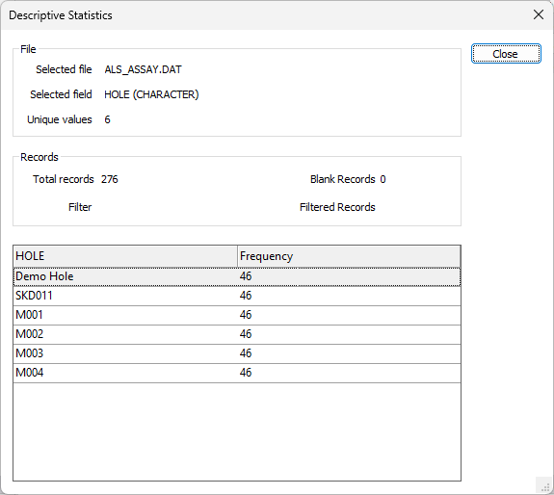Click the Close button
Image resolution: width=554 pixels, height=495 pixels.
[506, 54]
